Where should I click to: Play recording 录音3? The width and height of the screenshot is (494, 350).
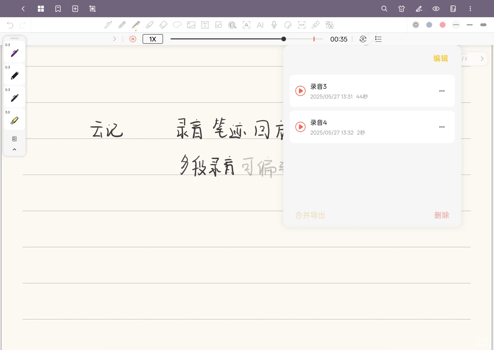(x=300, y=91)
